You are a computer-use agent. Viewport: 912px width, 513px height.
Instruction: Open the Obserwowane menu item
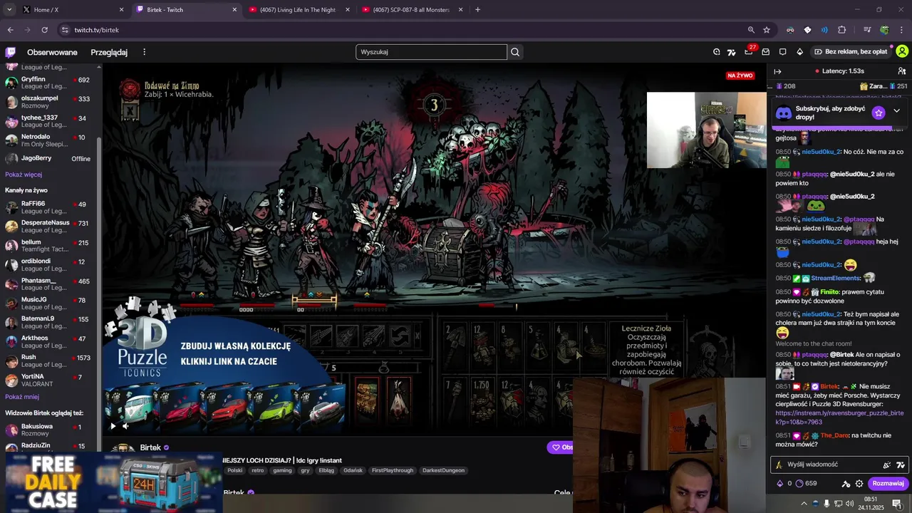[x=52, y=52]
